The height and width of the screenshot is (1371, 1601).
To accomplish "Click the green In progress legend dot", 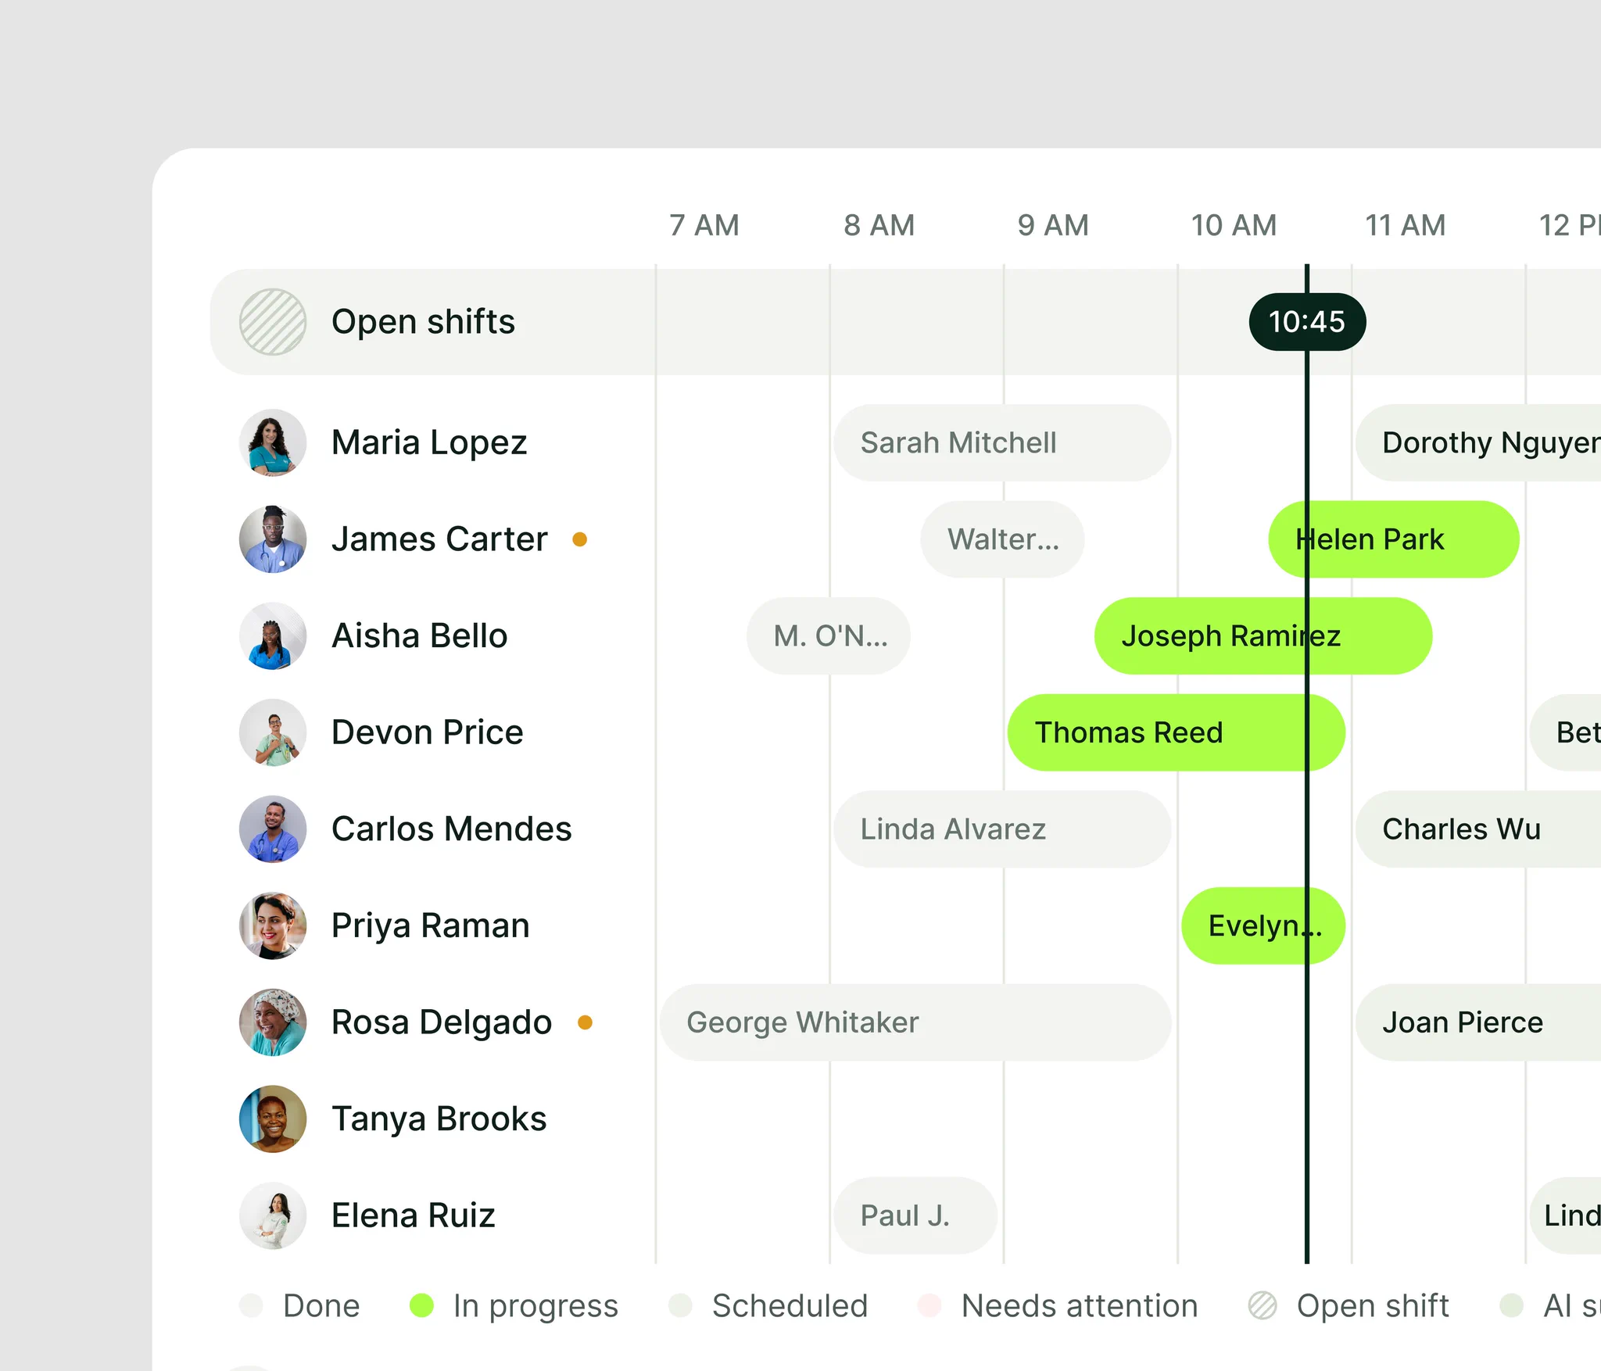I will [x=421, y=1305].
